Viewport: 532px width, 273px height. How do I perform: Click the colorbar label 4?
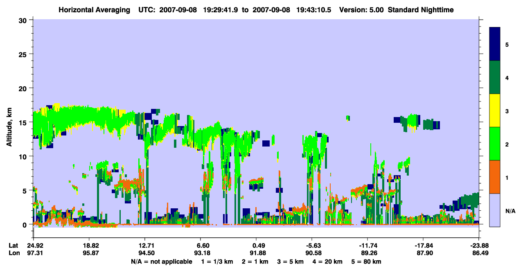[507, 78]
